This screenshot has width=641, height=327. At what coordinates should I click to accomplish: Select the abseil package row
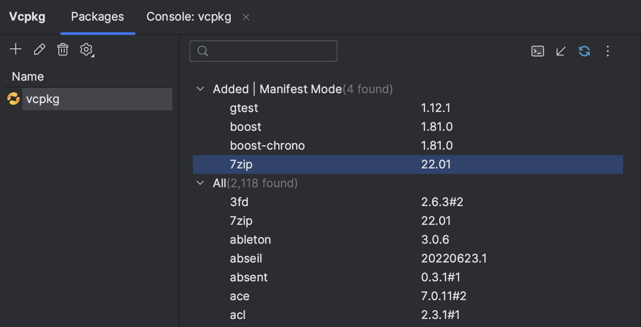pos(408,258)
